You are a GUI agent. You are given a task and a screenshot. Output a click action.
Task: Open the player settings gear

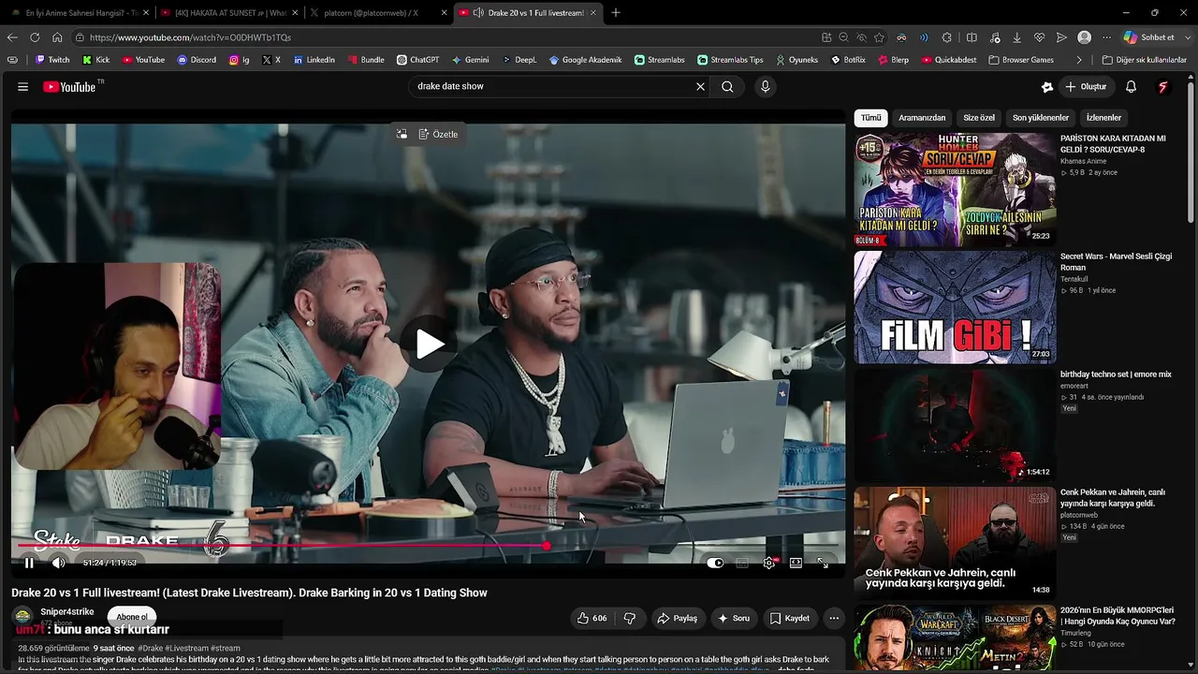click(769, 563)
